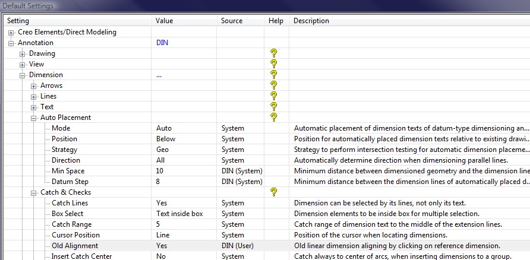Collapse the Annotation tree node

[x=11, y=43]
